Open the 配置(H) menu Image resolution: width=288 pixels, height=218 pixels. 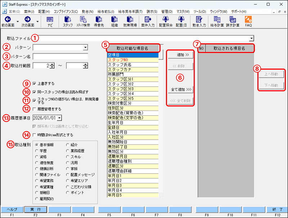pyautogui.click(x=44, y=12)
